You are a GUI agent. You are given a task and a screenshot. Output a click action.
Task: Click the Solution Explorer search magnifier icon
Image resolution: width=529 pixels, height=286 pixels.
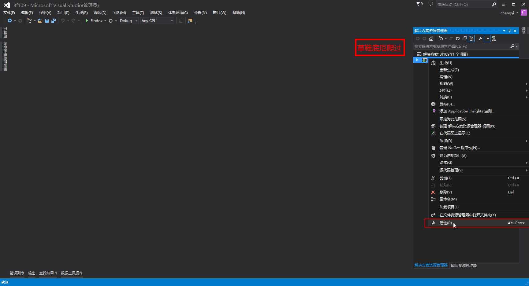click(x=512, y=46)
